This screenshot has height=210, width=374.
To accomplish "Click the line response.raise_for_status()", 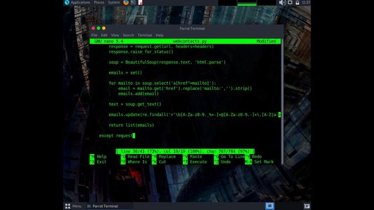I will tap(141, 52).
